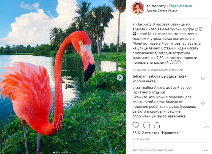This screenshot has height=154, width=212.
Task: Open the three-dot more options menu
Action: coord(206,150)
